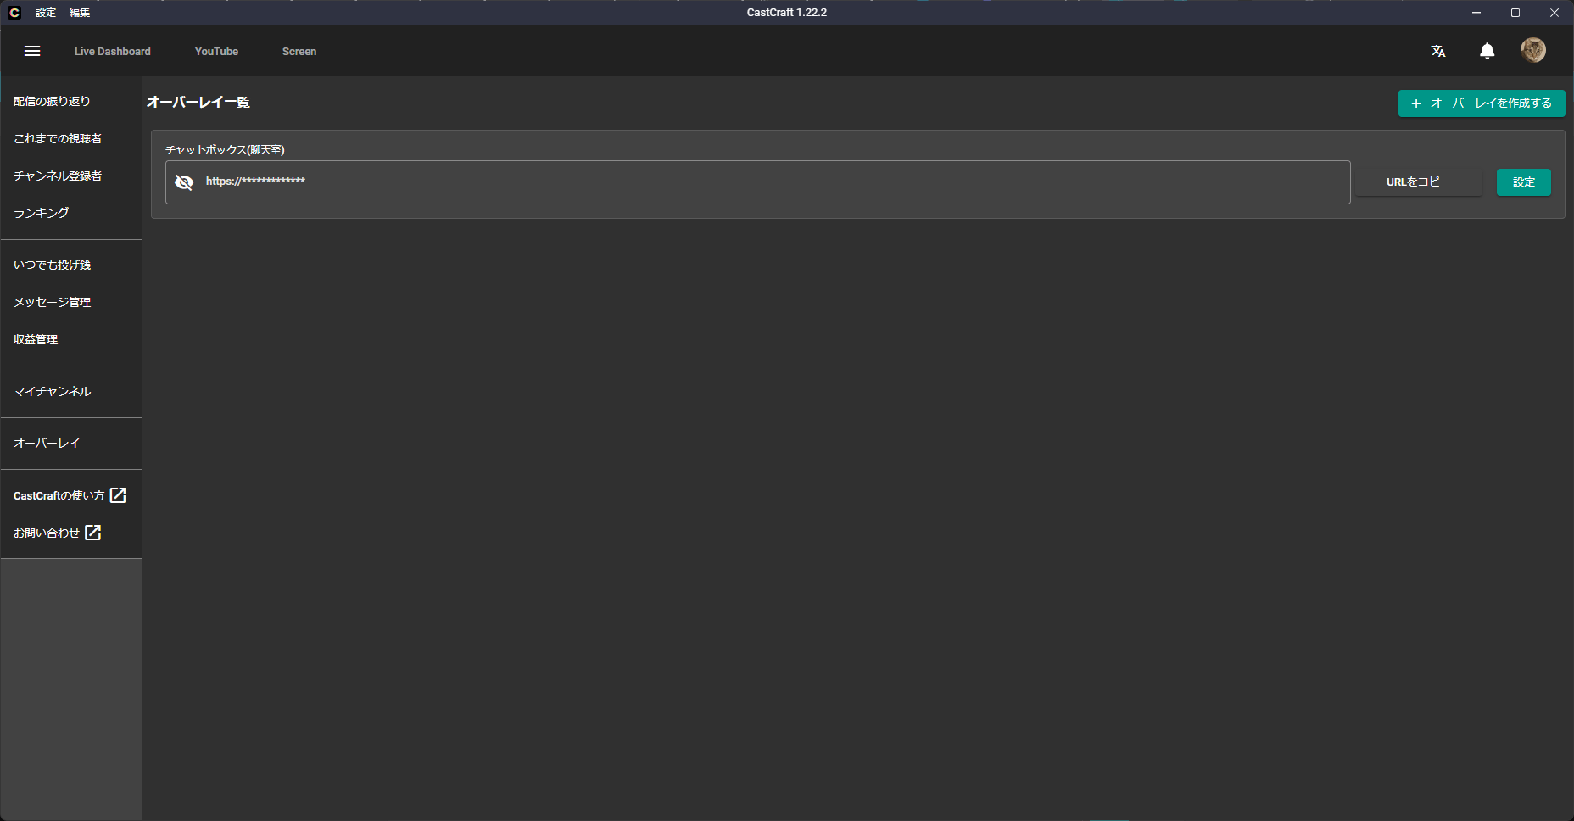Switch to the YouTube tab
The image size is (1574, 821).
point(216,51)
